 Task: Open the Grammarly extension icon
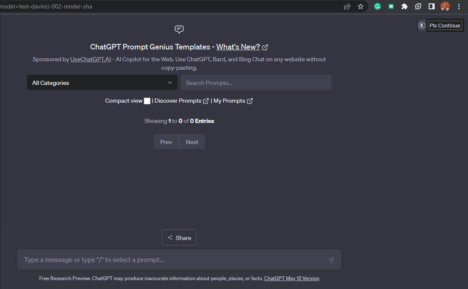click(377, 6)
